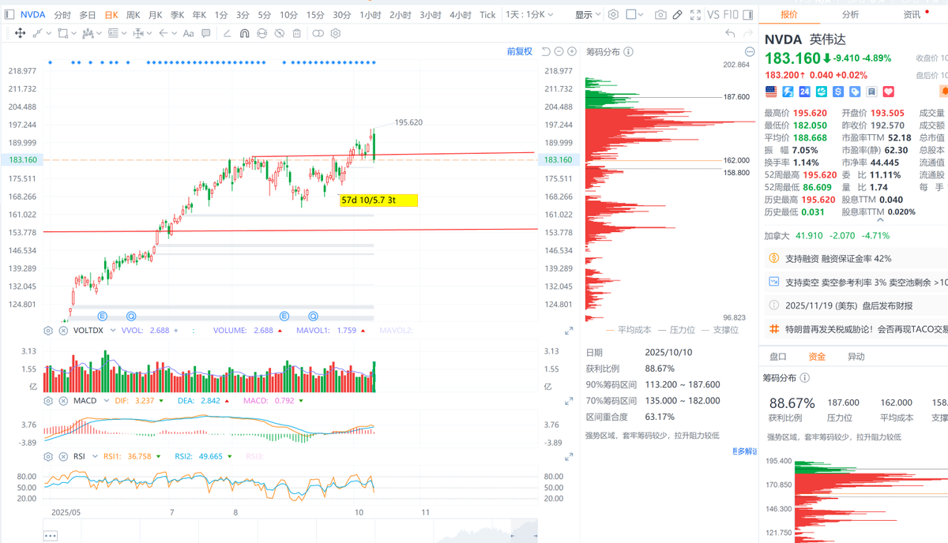Select the rectangle shape drawing tool

(x=62, y=33)
